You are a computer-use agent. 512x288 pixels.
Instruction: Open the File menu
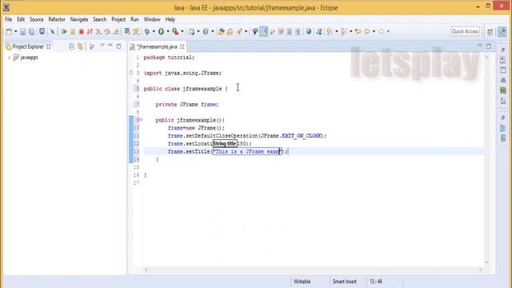click(9, 19)
